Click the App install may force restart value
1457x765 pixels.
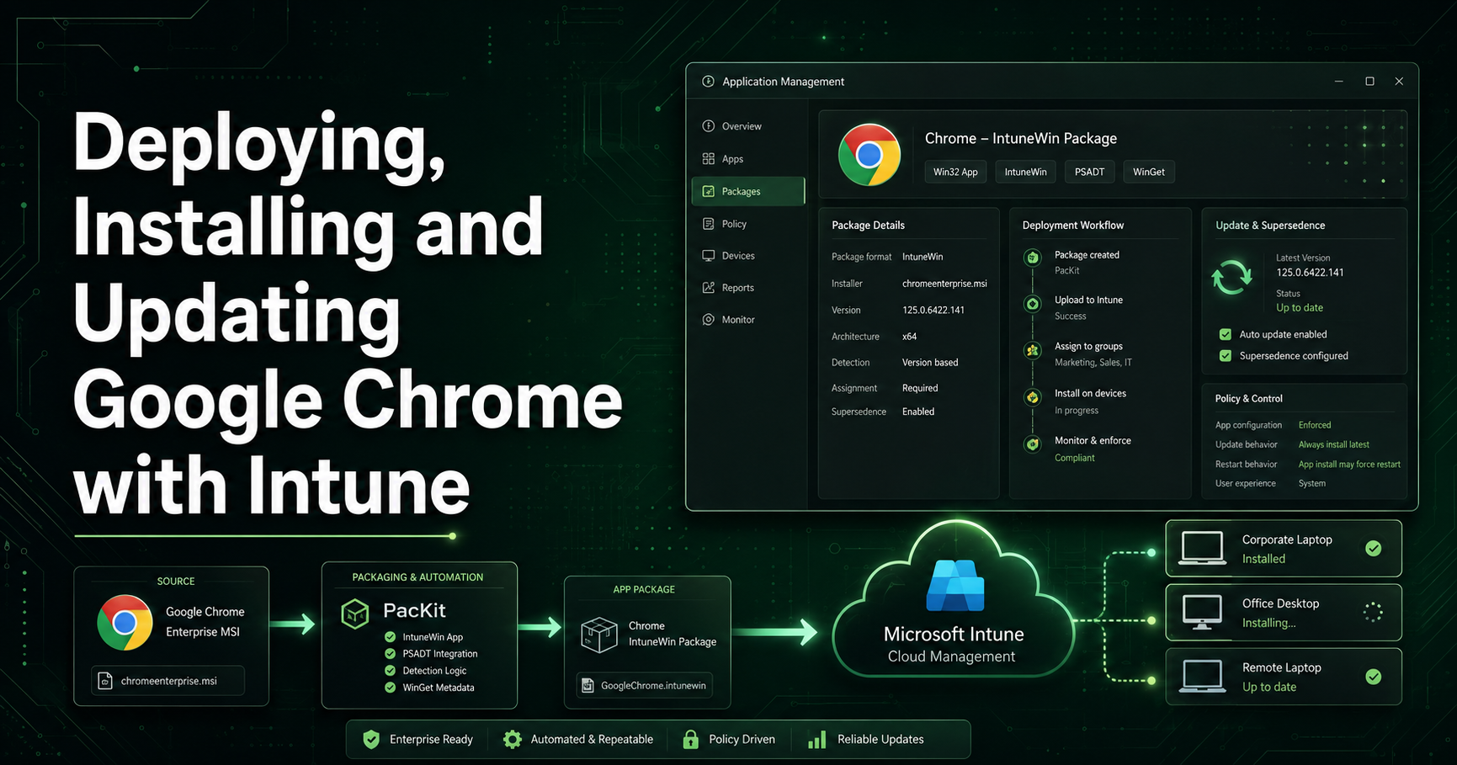tap(1349, 465)
